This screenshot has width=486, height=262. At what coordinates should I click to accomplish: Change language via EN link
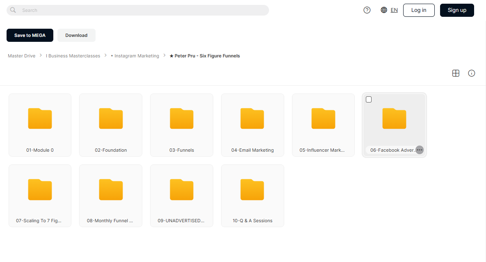point(394,10)
